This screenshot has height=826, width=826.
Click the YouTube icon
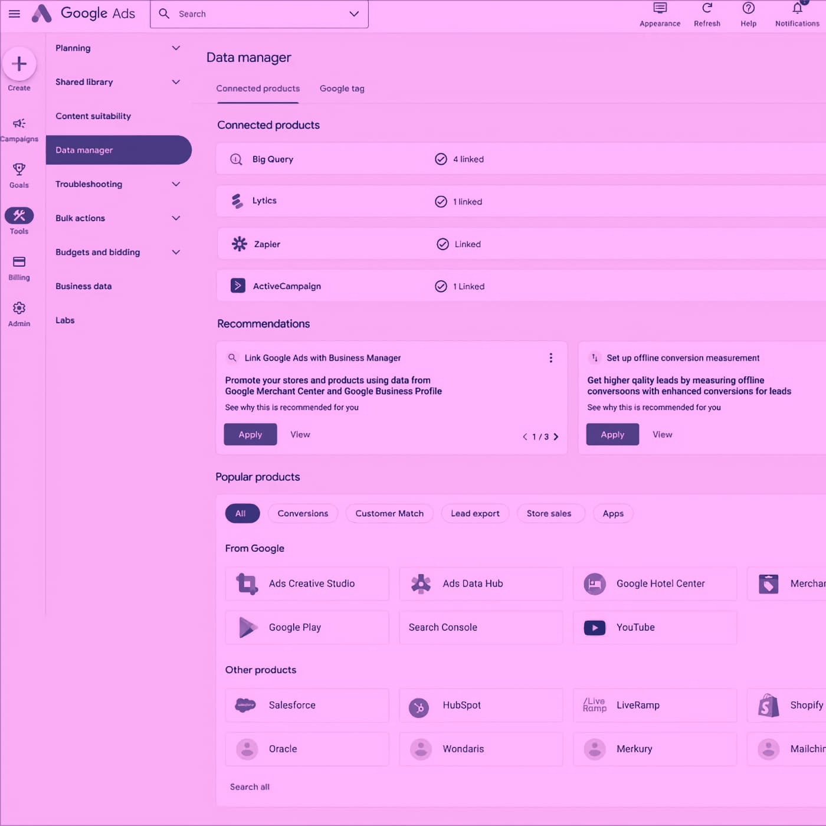(595, 628)
